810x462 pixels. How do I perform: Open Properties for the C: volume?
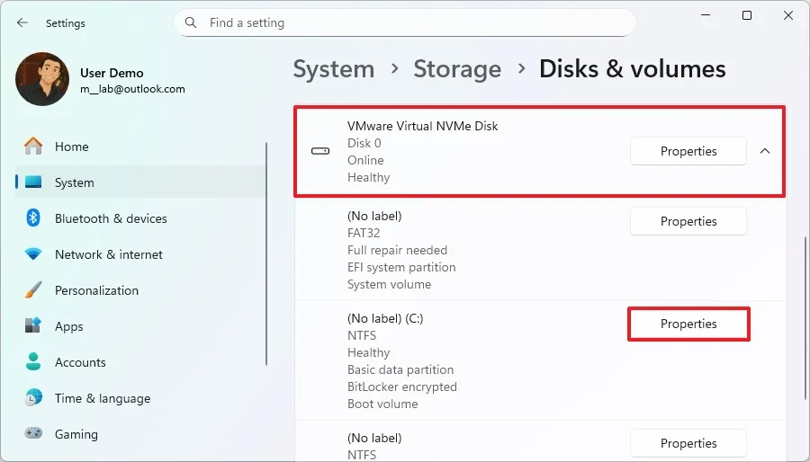point(688,324)
